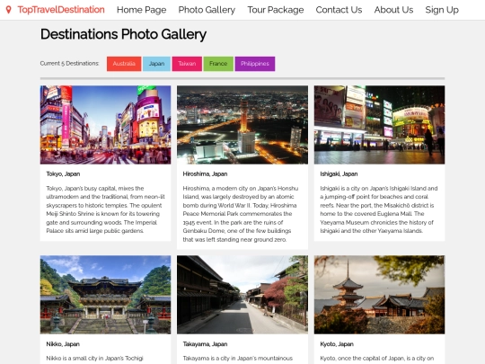Image resolution: width=485 pixels, height=364 pixels.
Task: Open the About Us page
Action: [393, 10]
